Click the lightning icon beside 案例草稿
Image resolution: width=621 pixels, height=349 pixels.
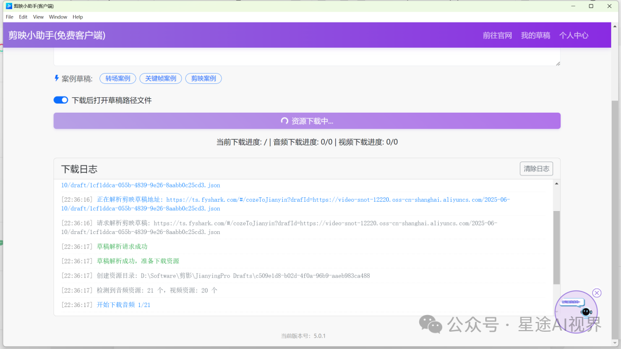tap(56, 78)
